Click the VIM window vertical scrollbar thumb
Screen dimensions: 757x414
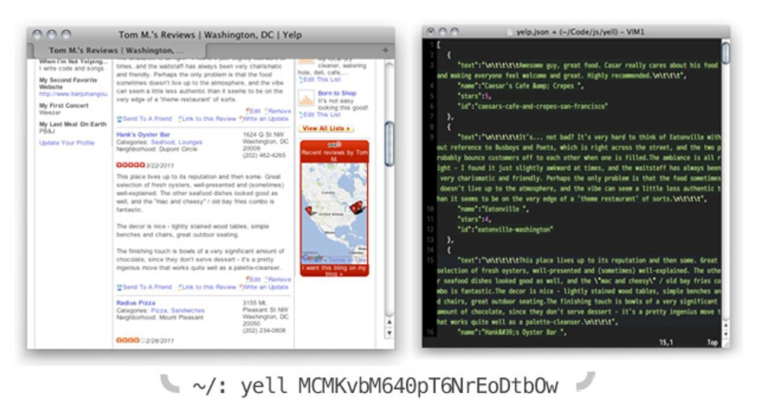pos(726,53)
